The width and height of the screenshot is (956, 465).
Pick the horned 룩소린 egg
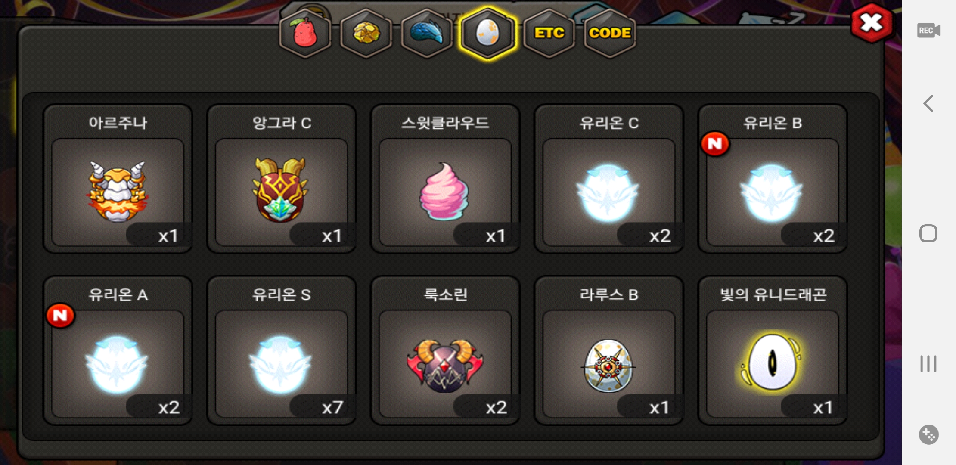445,350
